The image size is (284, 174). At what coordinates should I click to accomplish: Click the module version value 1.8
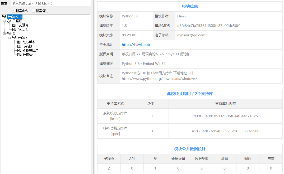(124, 26)
